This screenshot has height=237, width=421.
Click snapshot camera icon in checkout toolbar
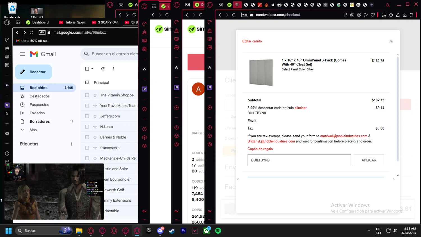click(352, 15)
